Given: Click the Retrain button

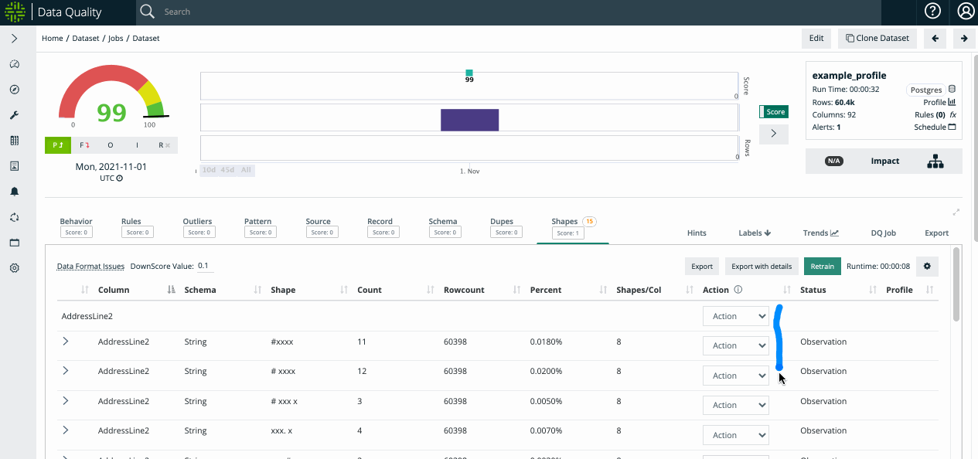Looking at the screenshot, I should click(822, 267).
